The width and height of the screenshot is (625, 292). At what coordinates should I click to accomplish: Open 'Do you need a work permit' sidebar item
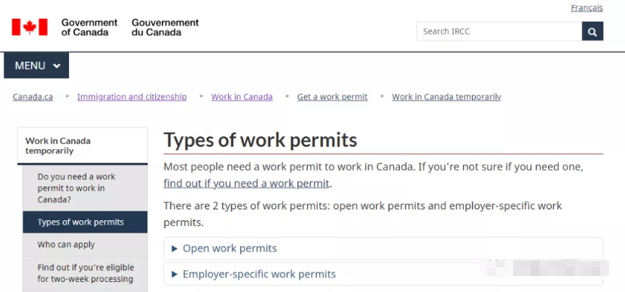[76, 188]
